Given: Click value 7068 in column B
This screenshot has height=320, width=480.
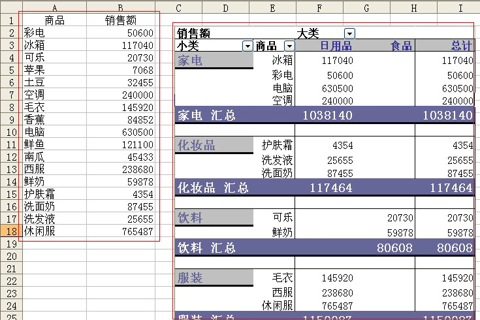Looking at the screenshot, I should 121,70.
